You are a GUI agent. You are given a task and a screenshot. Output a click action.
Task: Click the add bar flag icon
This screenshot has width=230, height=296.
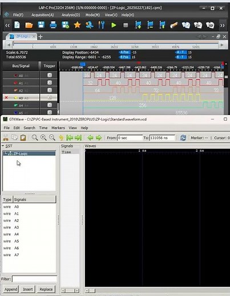(138, 25)
